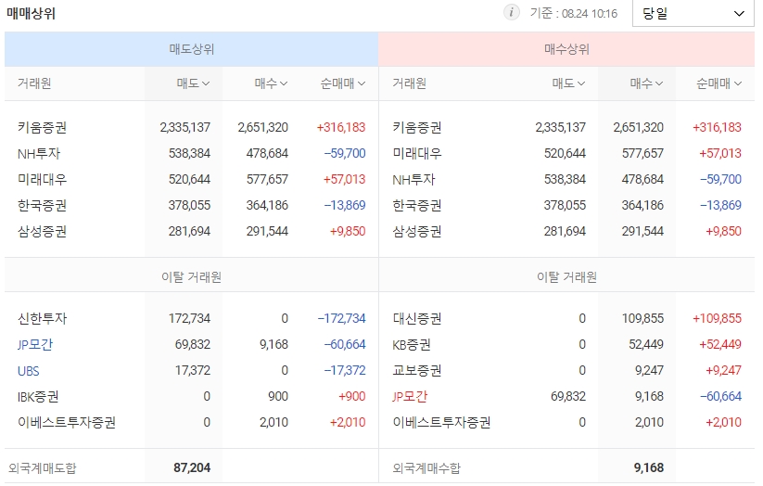The image size is (763, 486).
Task: Sort 매수상위 table by 매수 column
Action: 646,83
